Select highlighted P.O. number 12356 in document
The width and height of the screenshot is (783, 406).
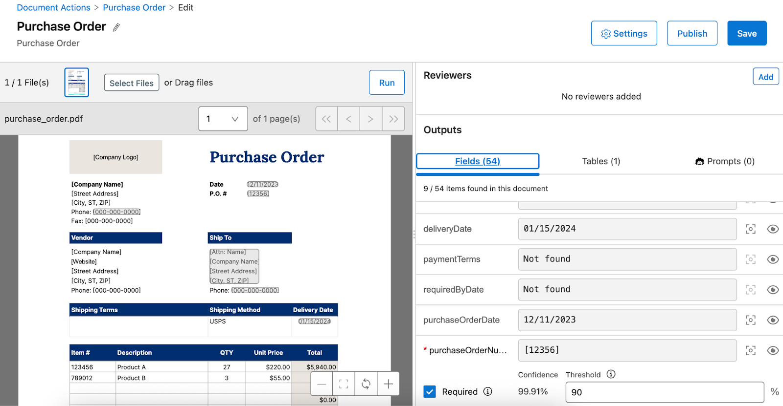tap(258, 193)
